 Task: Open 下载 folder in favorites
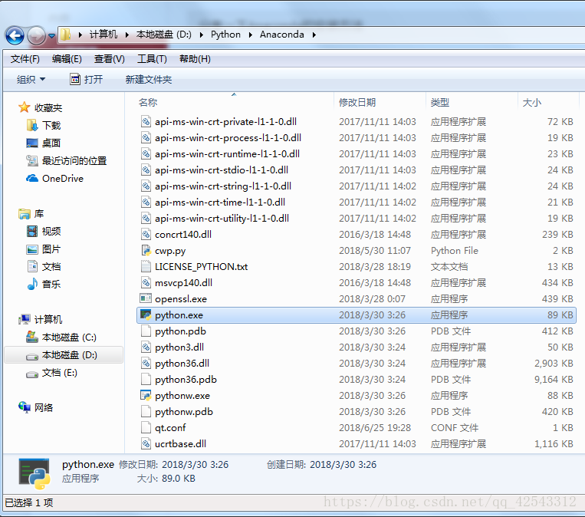[44, 126]
